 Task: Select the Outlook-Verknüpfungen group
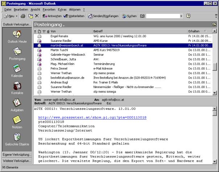tap(17, 24)
